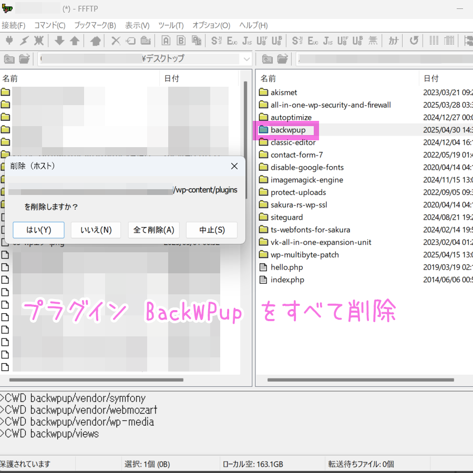This screenshot has height=473, width=473.
Task: Click the log line 'CWD backwpup/views'
Action: tap(49, 434)
